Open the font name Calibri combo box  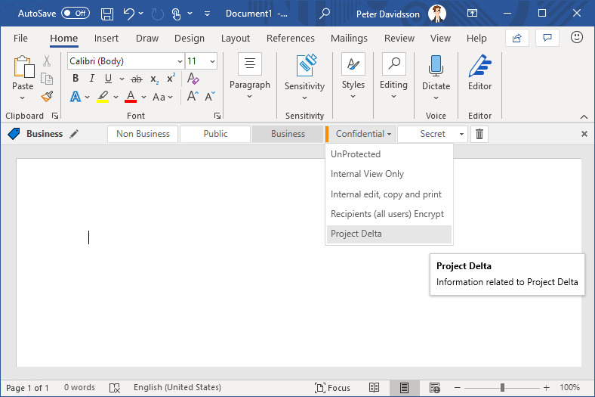pyautogui.click(x=125, y=61)
